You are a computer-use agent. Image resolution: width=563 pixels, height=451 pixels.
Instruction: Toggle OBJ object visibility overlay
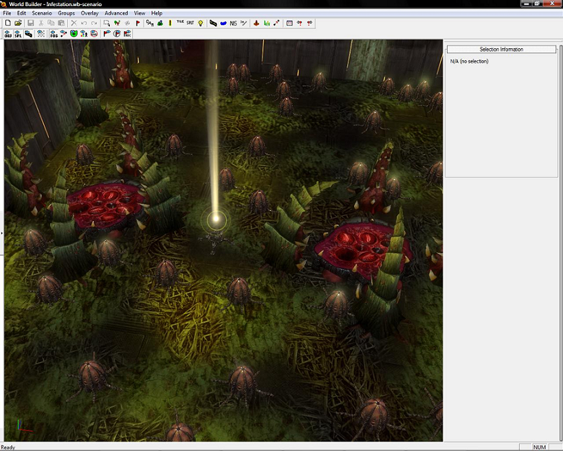point(7,33)
